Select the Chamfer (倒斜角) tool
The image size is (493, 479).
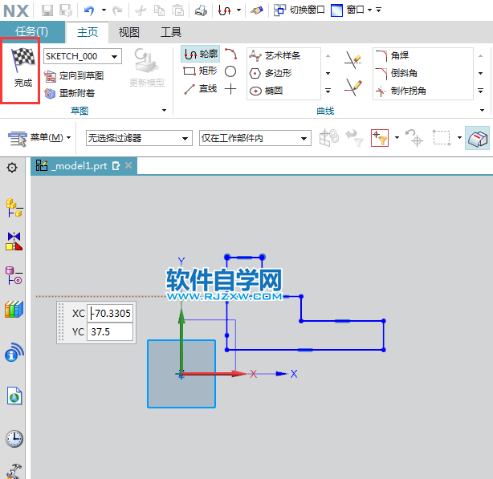(x=396, y=73)
